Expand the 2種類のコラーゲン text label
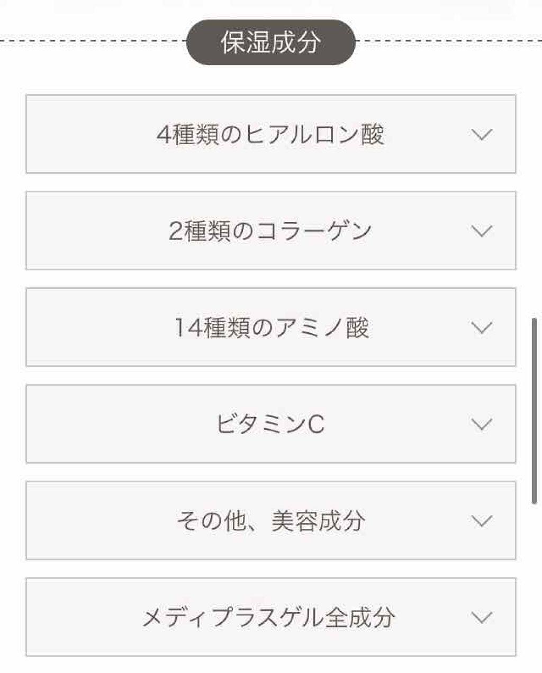 (270, 231)
